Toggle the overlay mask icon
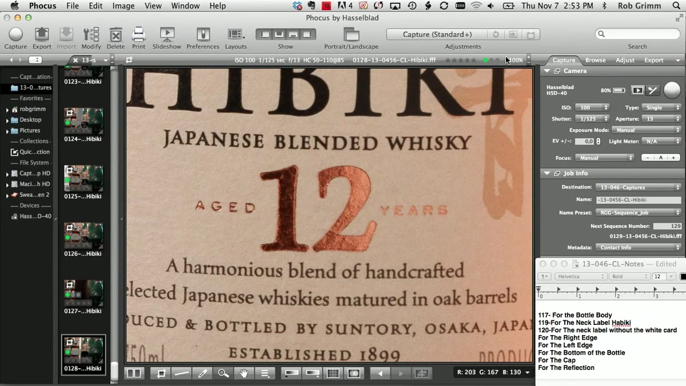This screenshot has height=386, width=686. pyautogui.click(x=354, y=373)
